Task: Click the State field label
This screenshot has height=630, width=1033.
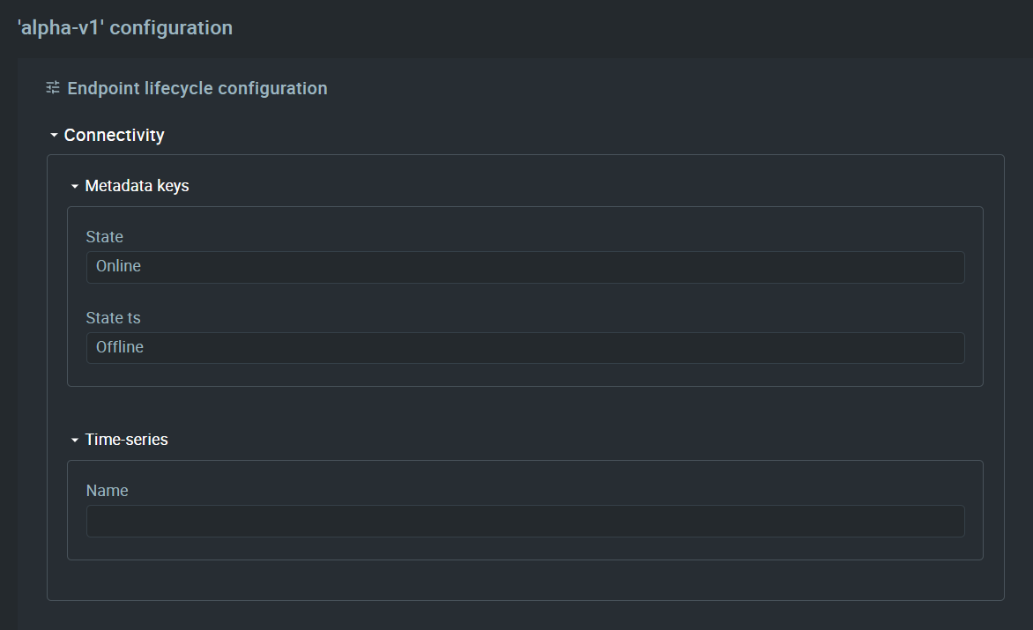Action: 104,237
